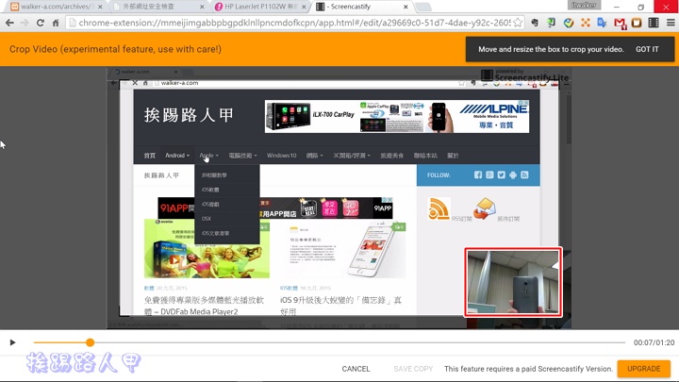Image resolution: width=679 pixels, height=382 pixels.
Task: Click the Evernote elephant extension icon
Action: [535, 23]
